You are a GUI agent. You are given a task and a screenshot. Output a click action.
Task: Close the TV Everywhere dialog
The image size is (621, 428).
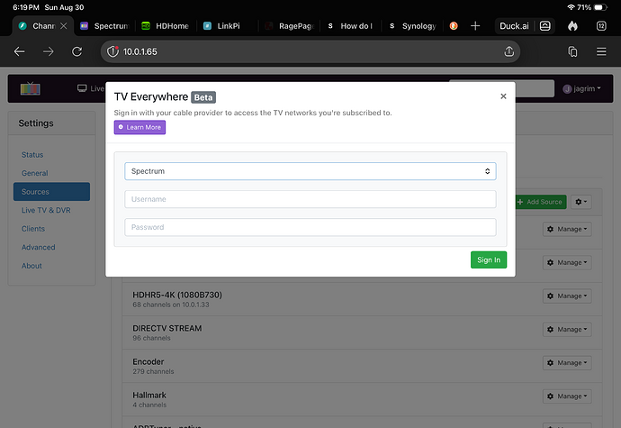tap(503, 96)
